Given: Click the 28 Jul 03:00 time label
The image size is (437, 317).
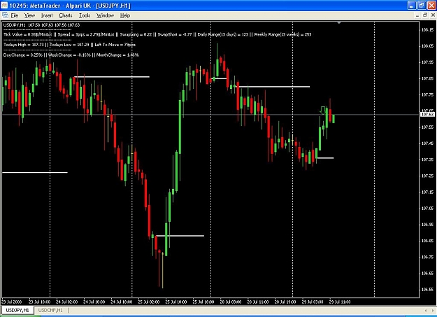Looking at the screenshot, I should click(231, 302).
